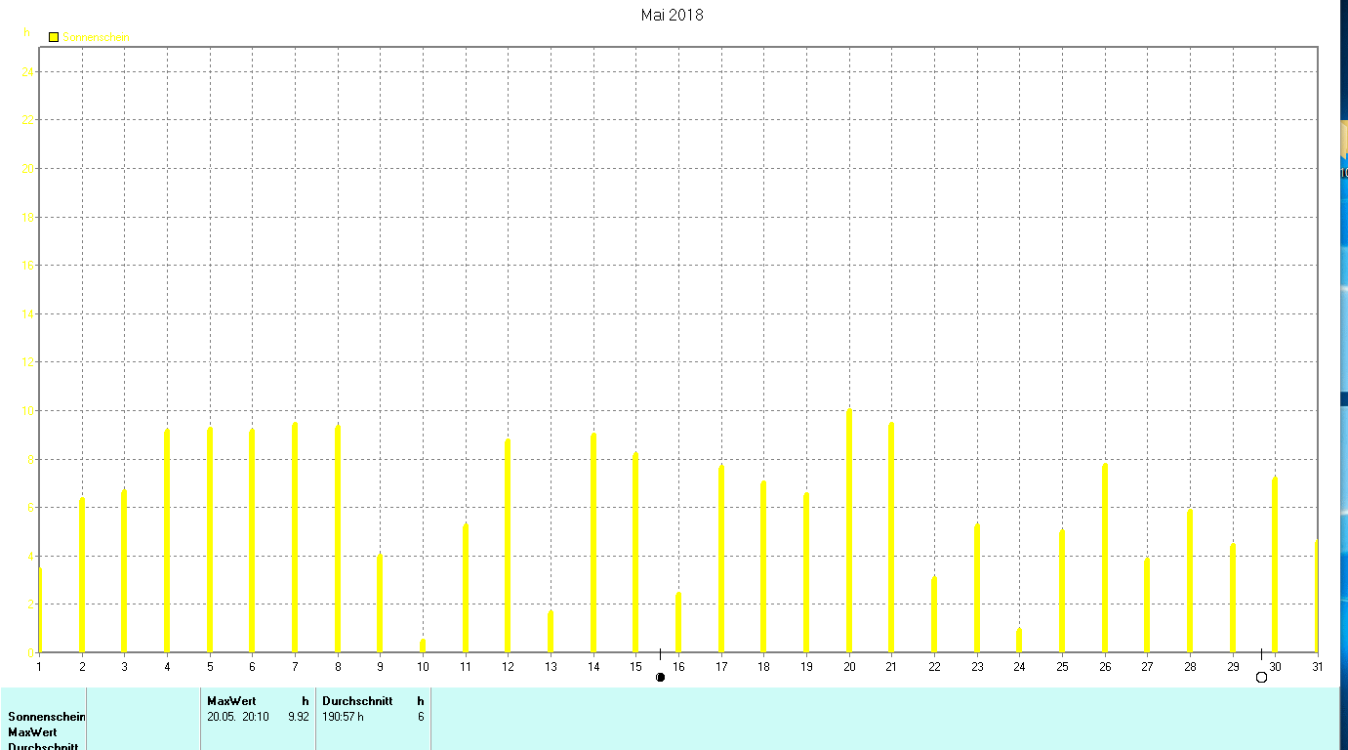Select the sunshine bar for day 20
1348x750 pixels.
(x=849, y=530)
